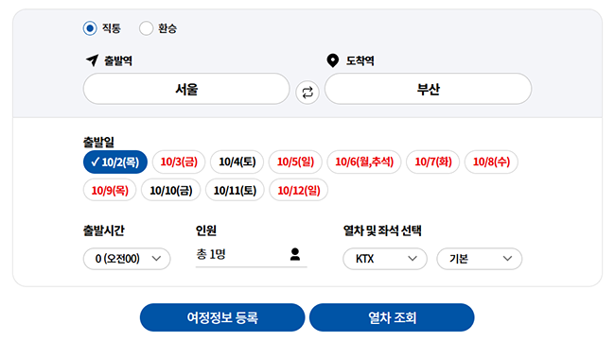Select the 10/8(수) departure date
Screen dimensions: 615x341
491,162
